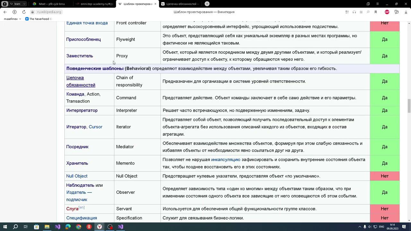This screenshot has width=411, height=231.
Task: Click the search-in-page bubble icon
Action: pyautogui.click(x=368, y=12)
